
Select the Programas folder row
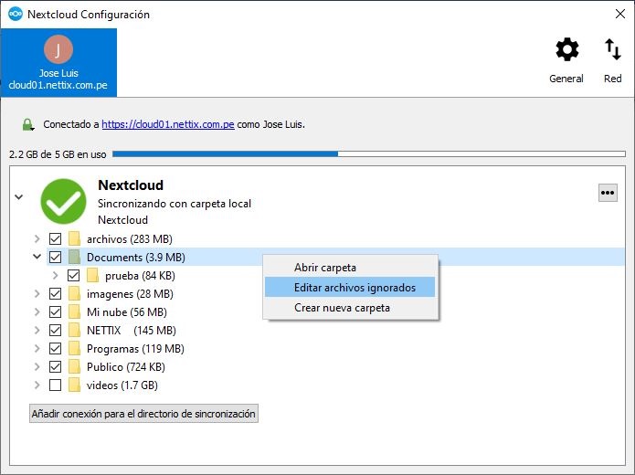(x=135, y=349)
